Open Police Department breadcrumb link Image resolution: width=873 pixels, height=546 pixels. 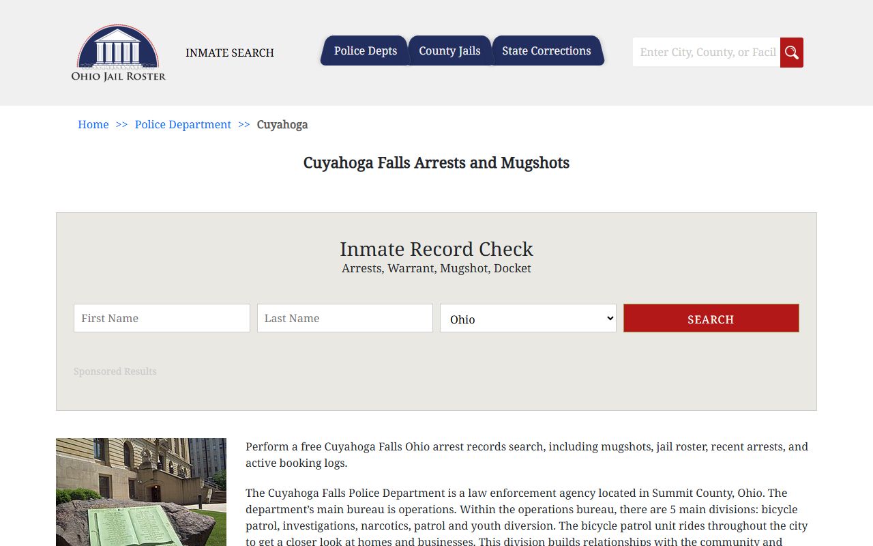183,124
